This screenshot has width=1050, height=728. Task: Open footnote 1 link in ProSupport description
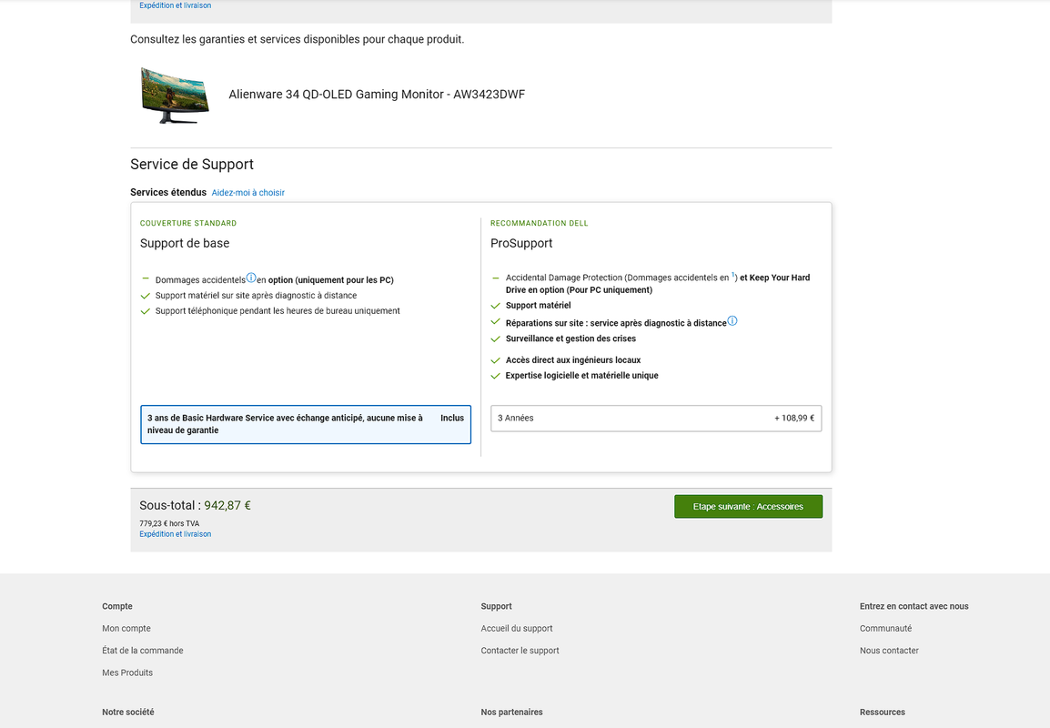point(732,275)
